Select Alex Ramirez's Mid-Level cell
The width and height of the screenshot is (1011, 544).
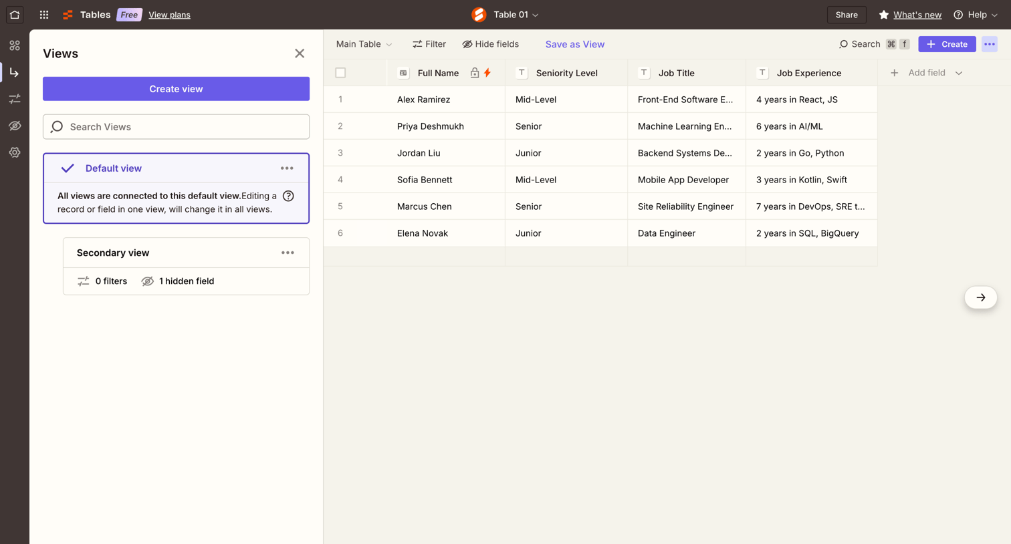[x=566, y=100]
